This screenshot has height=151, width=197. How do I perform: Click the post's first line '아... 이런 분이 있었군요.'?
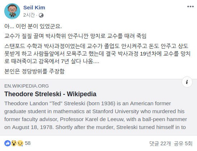click(33, 26)
